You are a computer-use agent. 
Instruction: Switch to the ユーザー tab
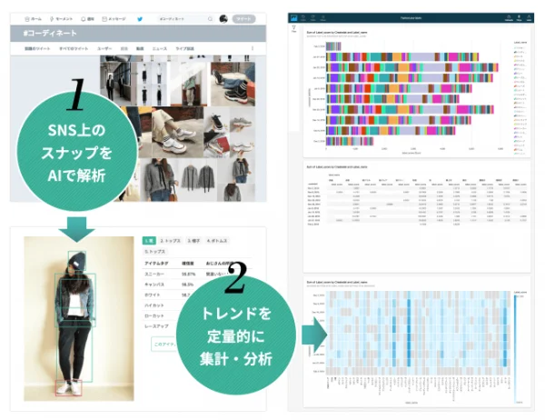(x=104, y=49)
